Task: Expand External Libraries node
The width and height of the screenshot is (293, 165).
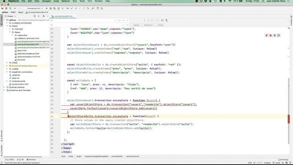Action: pyautogui.click(x=5, y=87)
